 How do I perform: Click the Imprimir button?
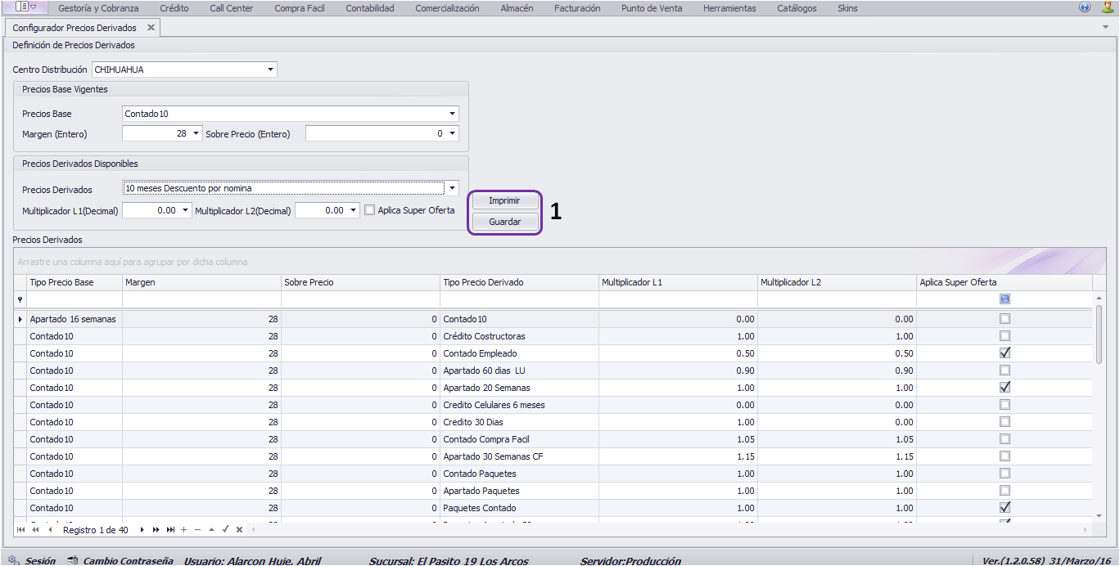pos(504,200)
